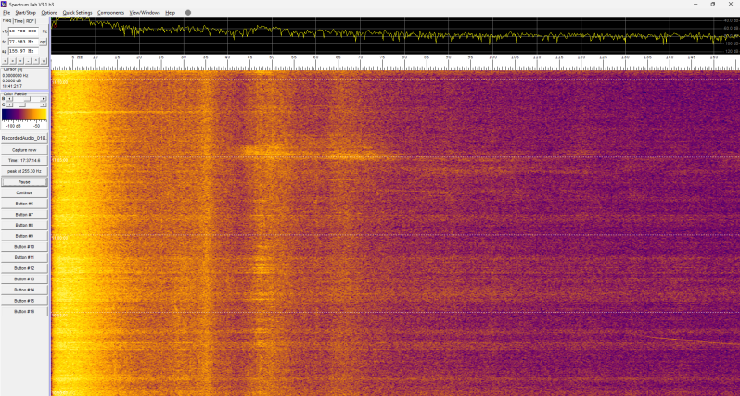Screen dimensions: 740x396
Task: Increase contrast with C slider right arrow
Action: [44, 105]
